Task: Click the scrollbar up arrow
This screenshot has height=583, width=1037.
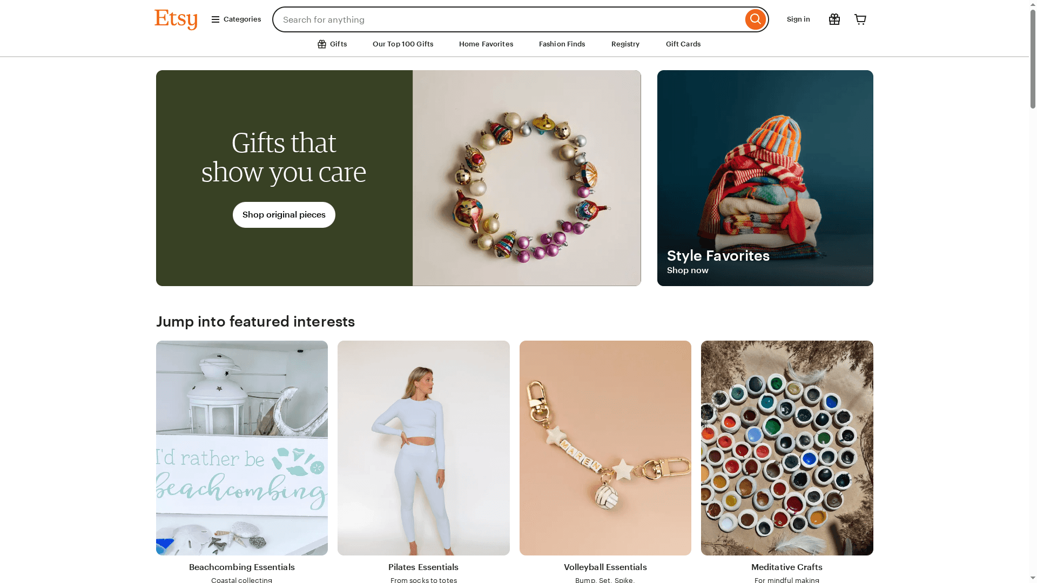Action: click(x=1031, y=5)
